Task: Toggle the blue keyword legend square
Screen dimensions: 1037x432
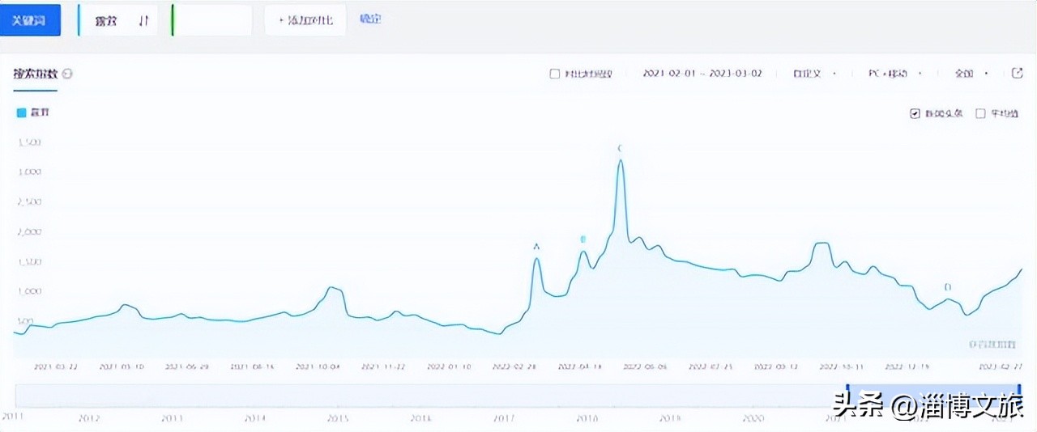Action: 22,113
